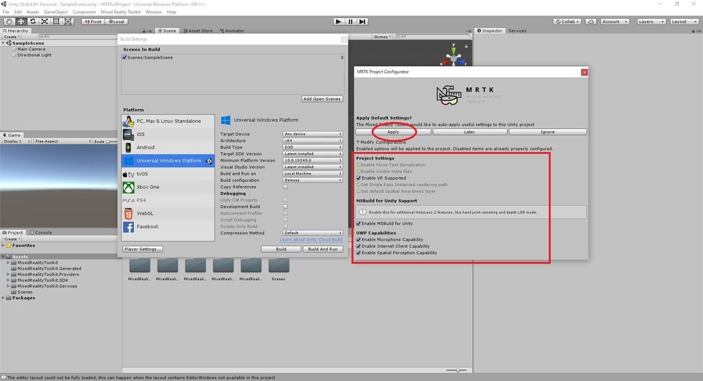Start Play mode
The image size is (703, 381).
click(339, 22)
